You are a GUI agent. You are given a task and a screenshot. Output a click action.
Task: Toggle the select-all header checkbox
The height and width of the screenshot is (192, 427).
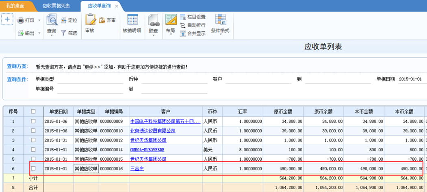click(33, 111)
